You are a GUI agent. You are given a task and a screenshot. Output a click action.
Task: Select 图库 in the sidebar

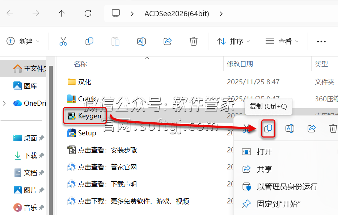pos(25,86)
